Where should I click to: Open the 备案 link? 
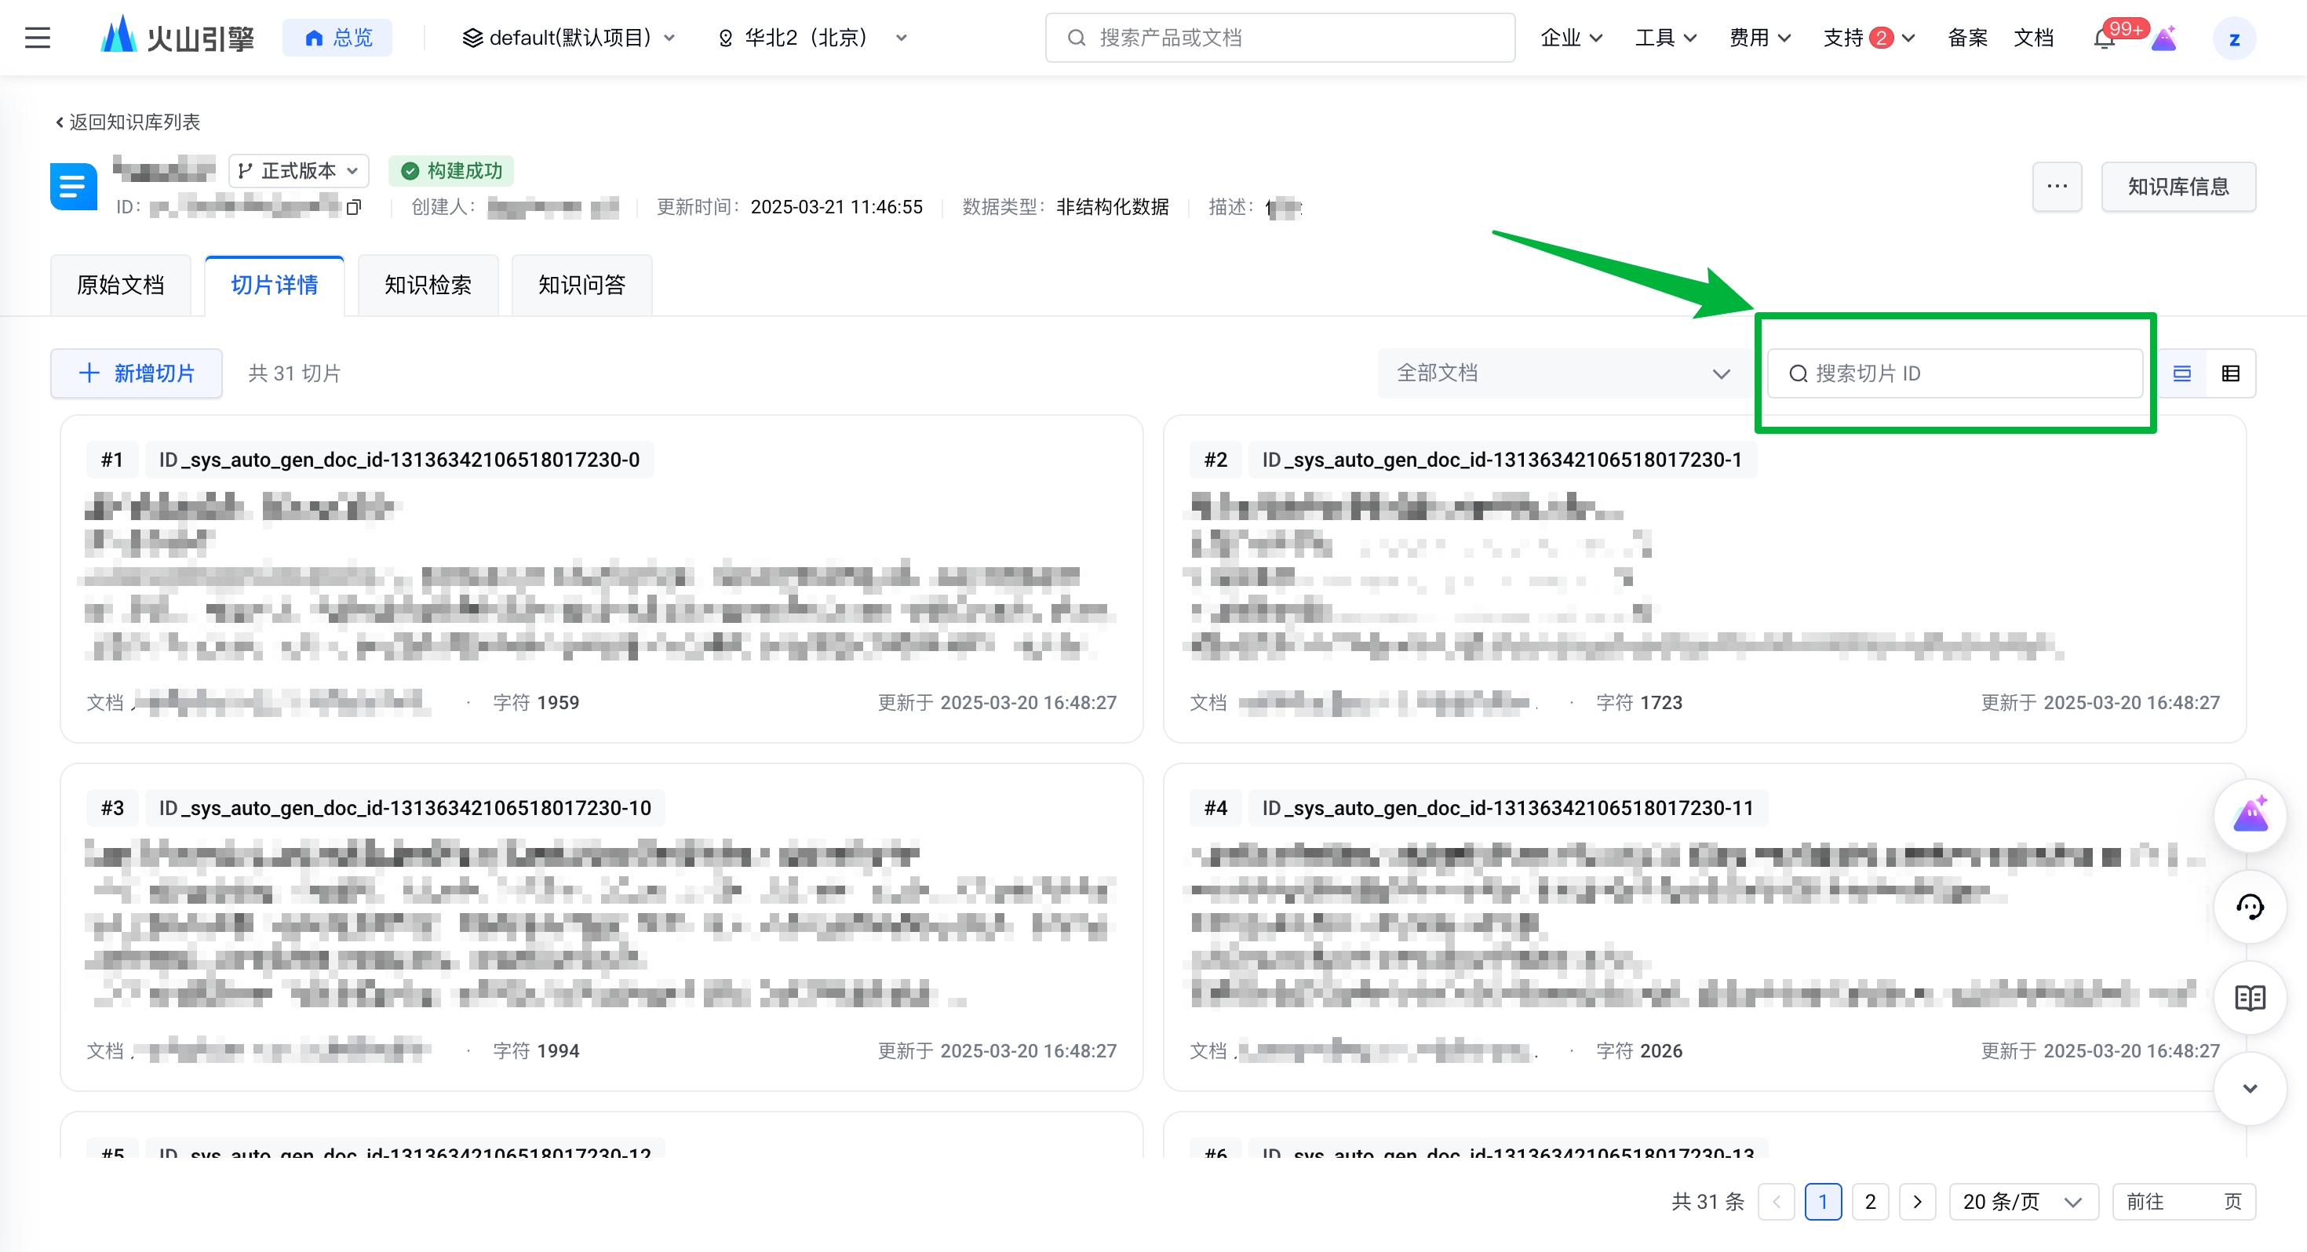point(1967,38)
